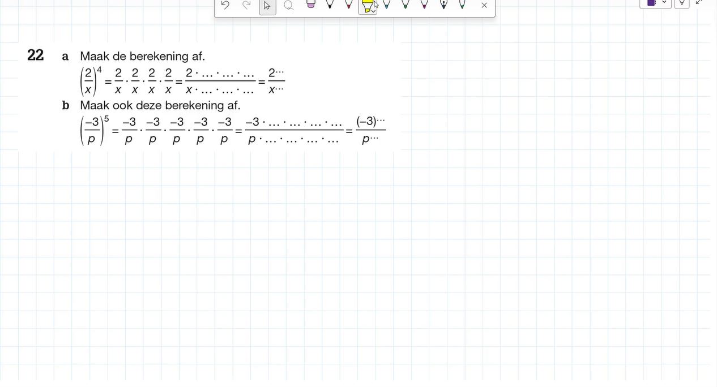Expand view to full screen
717x387 pixels.
699,2
